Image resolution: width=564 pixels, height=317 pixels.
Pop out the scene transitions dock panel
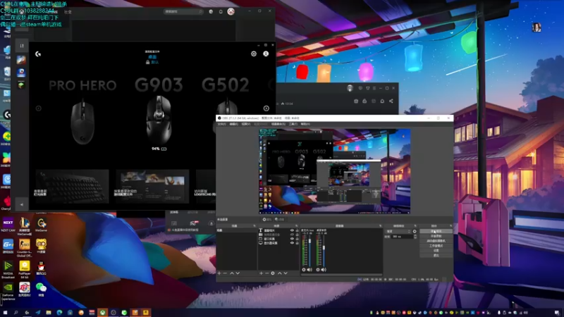coord(415,225)
